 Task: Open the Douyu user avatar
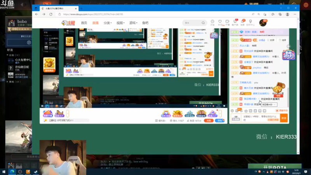pyautogui.click(x=263, y=23)
